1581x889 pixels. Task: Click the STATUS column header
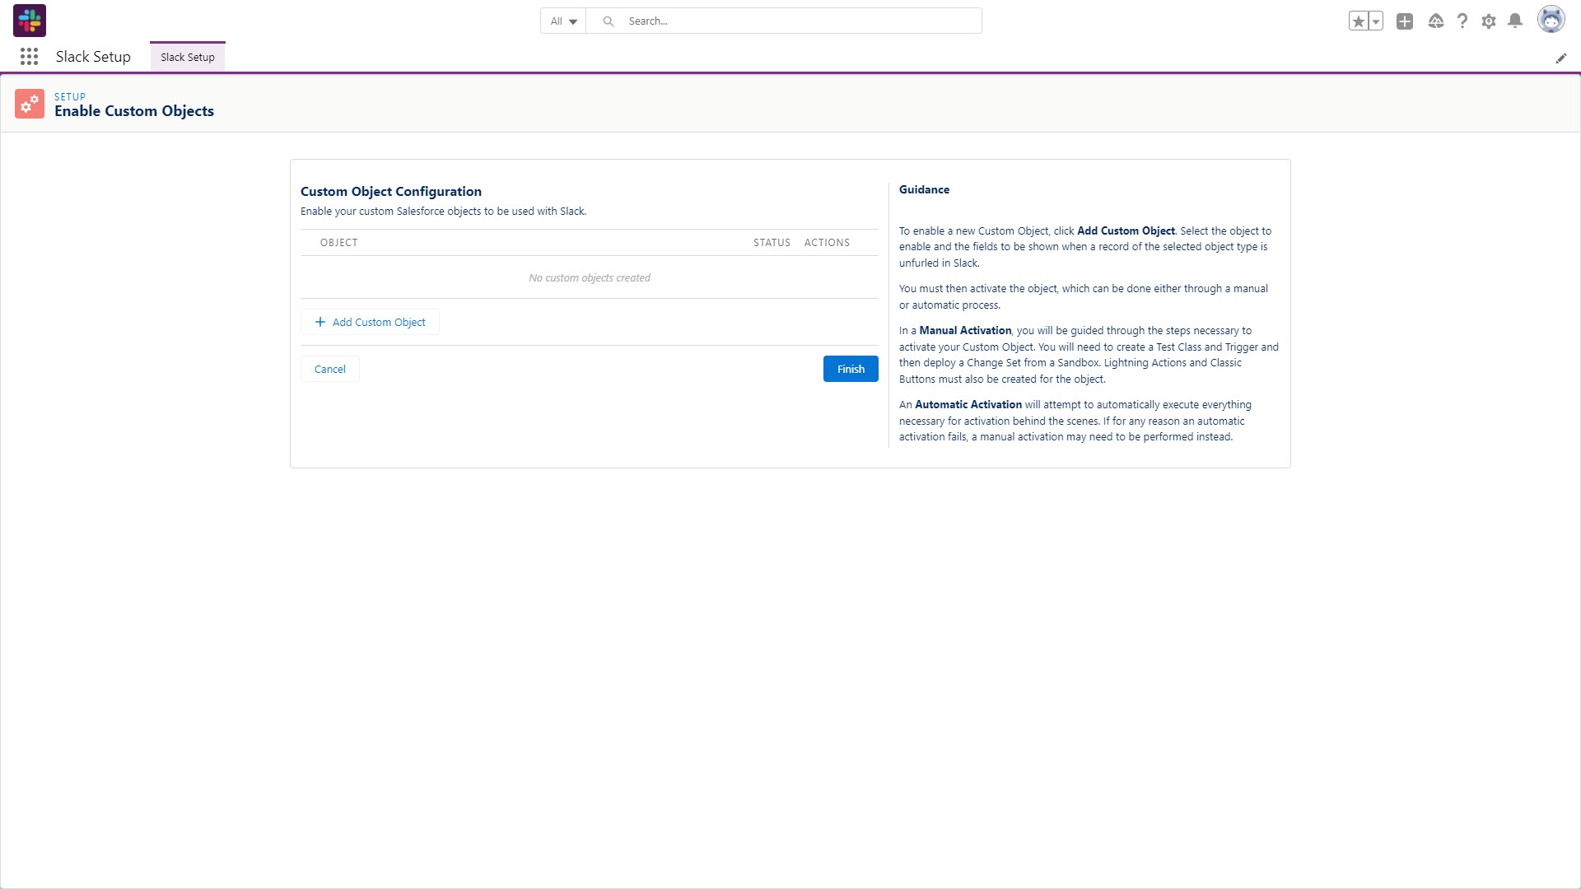(x=772, y=243)
